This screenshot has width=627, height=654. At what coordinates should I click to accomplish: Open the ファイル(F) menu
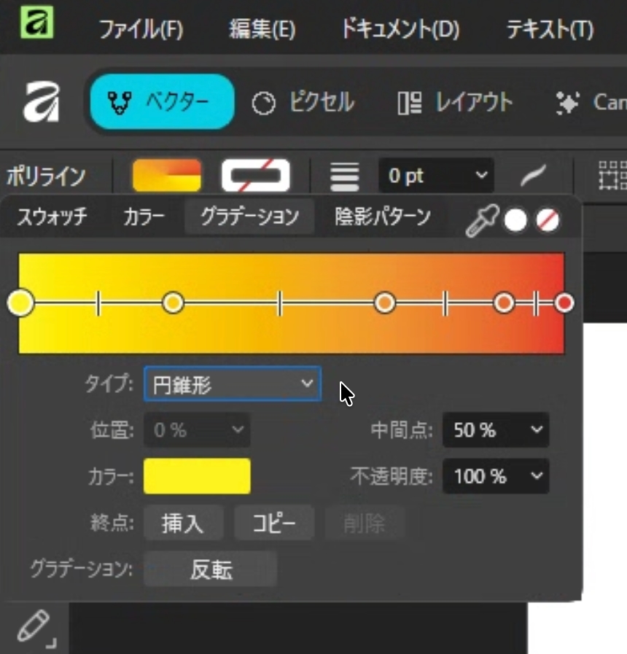click(x=141, y=30)
